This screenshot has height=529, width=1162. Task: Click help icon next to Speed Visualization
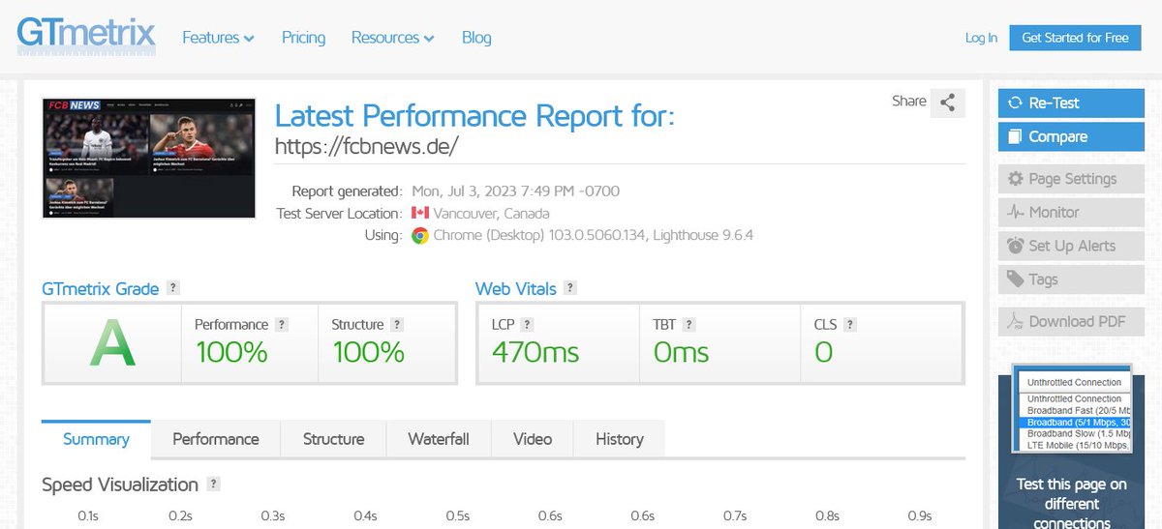tap(213, 485)
